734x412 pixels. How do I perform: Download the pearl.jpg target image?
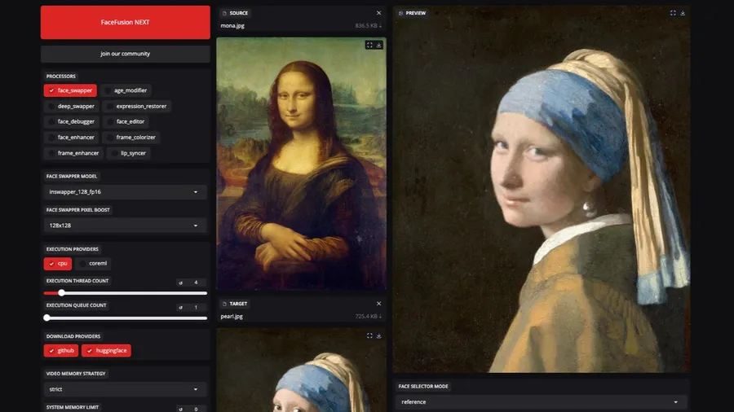click(379, 335)
